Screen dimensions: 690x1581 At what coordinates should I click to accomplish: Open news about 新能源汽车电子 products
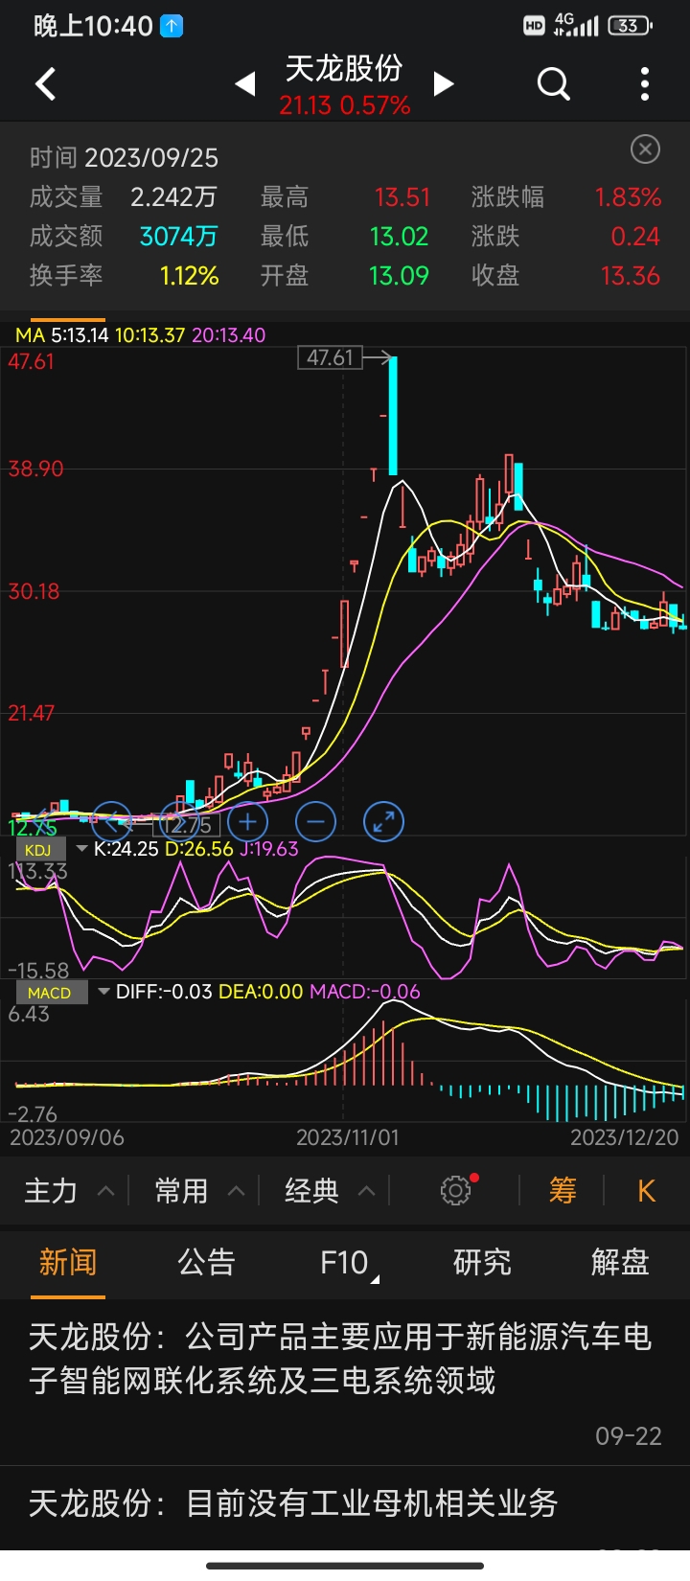click(345, 1382)
